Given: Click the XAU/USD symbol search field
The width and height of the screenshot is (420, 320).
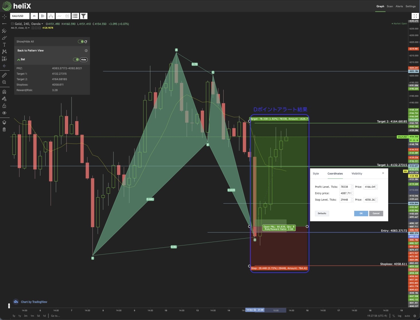Looking at the screenshot, I should (20, 16).
